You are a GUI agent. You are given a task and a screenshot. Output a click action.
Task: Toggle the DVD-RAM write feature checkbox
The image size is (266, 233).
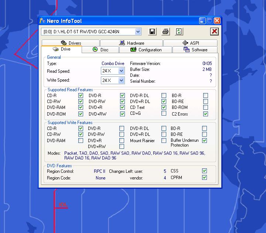(x=81, y=141)
